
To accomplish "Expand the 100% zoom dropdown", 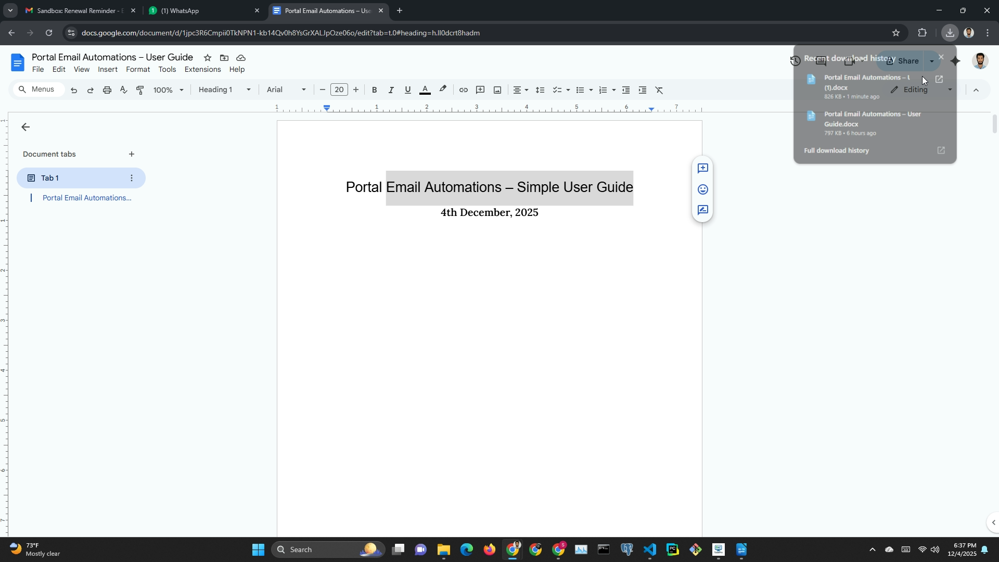I will tap(168, 90).
